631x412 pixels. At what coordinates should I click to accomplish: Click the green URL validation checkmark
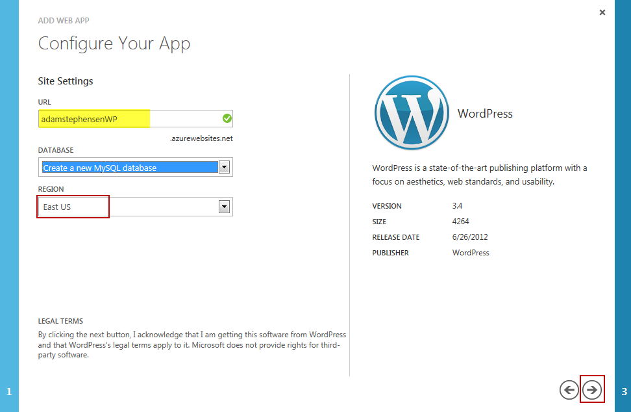(x=227, y=118)
